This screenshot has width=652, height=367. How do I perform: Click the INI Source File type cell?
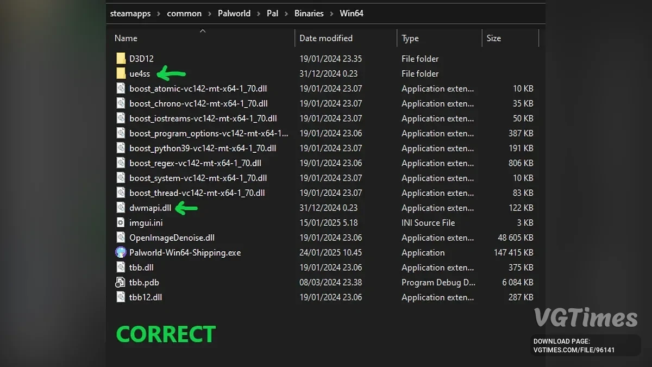click(428, 222)
